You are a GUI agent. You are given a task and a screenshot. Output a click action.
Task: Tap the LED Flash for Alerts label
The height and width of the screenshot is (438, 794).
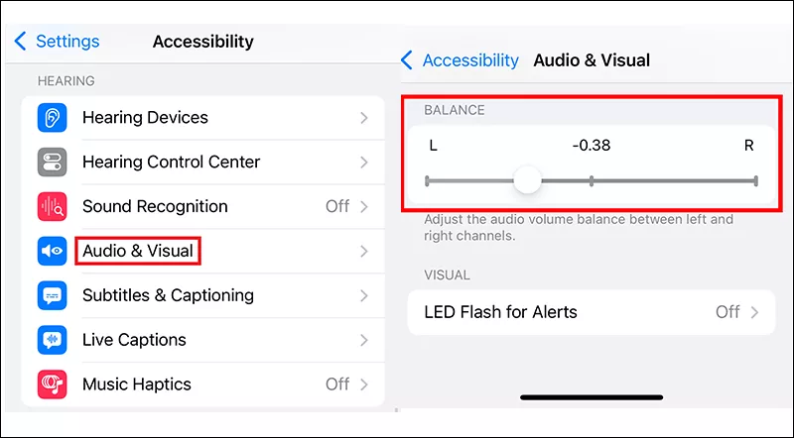(500, 312)
